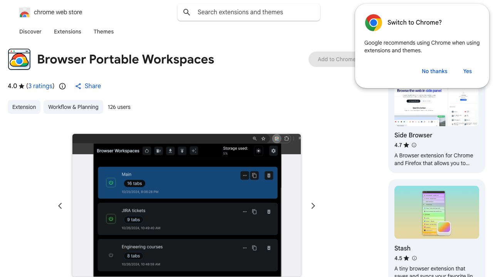Open the Themes tab
Viewport: 493px width, 277px height.
[104, 32]
